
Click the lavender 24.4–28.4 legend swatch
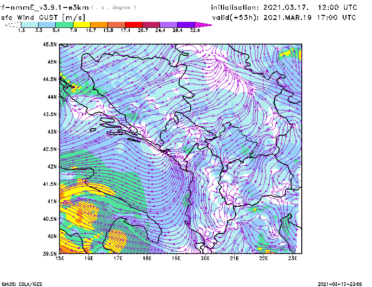point(169,25)
